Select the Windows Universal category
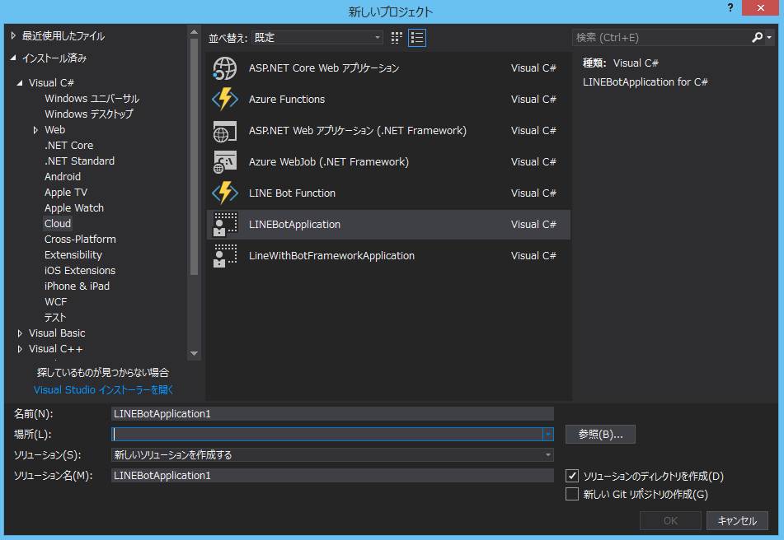The height and width of the screenshot is (540, 784). 92,98
